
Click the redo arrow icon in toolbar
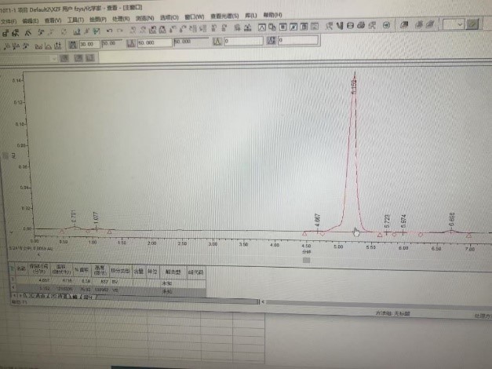pyautogui.click(x=120, y=30)
